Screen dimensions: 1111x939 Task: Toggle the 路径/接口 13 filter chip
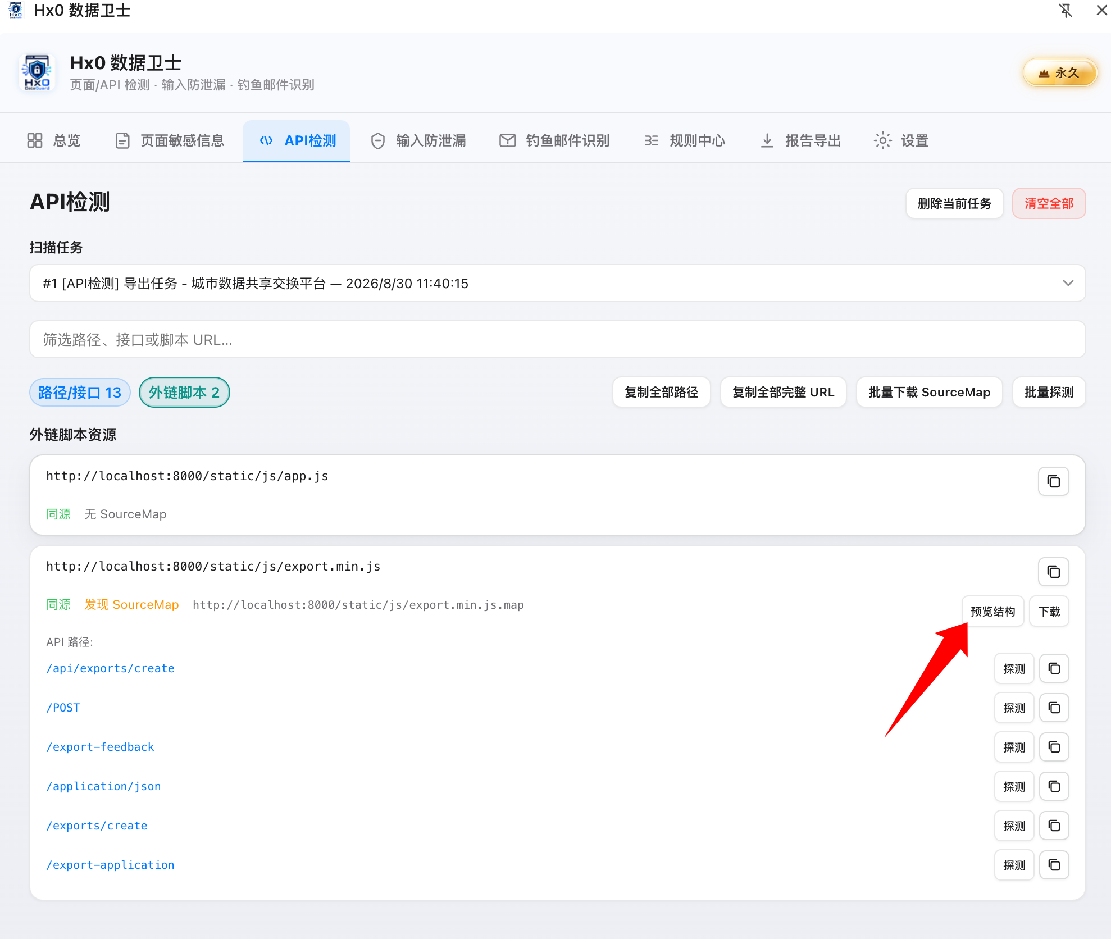pyautogui.click(x=80, y=392)
